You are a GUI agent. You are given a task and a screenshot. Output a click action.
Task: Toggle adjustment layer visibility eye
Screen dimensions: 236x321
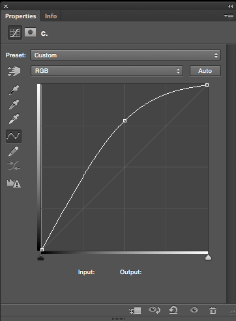[x=194, y=310]
